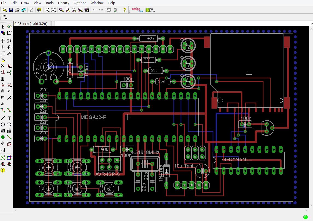This screenshot has height=221, width=313.
Task: Run the Ratsnest tool
Action: point(2,158)
